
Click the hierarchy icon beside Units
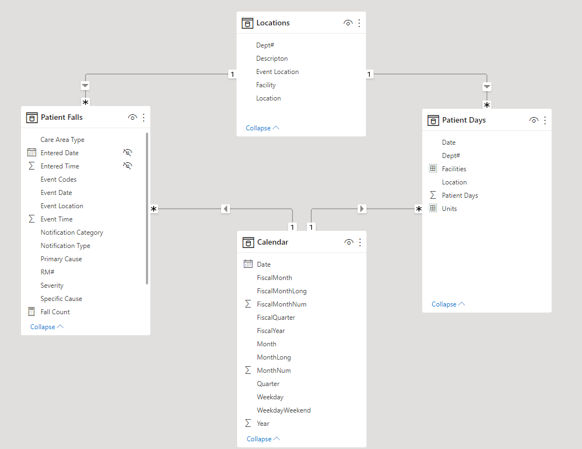point(433,208)
